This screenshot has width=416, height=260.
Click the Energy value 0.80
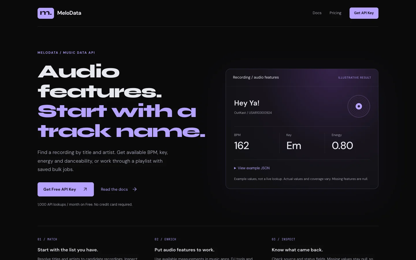tap(342, 146)
